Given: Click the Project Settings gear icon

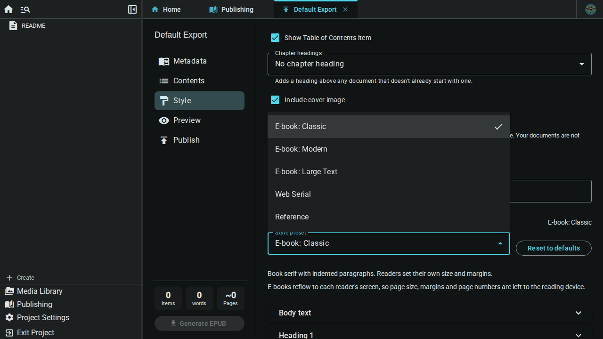Looking at the screenshot, I should (x=9, y=317).
